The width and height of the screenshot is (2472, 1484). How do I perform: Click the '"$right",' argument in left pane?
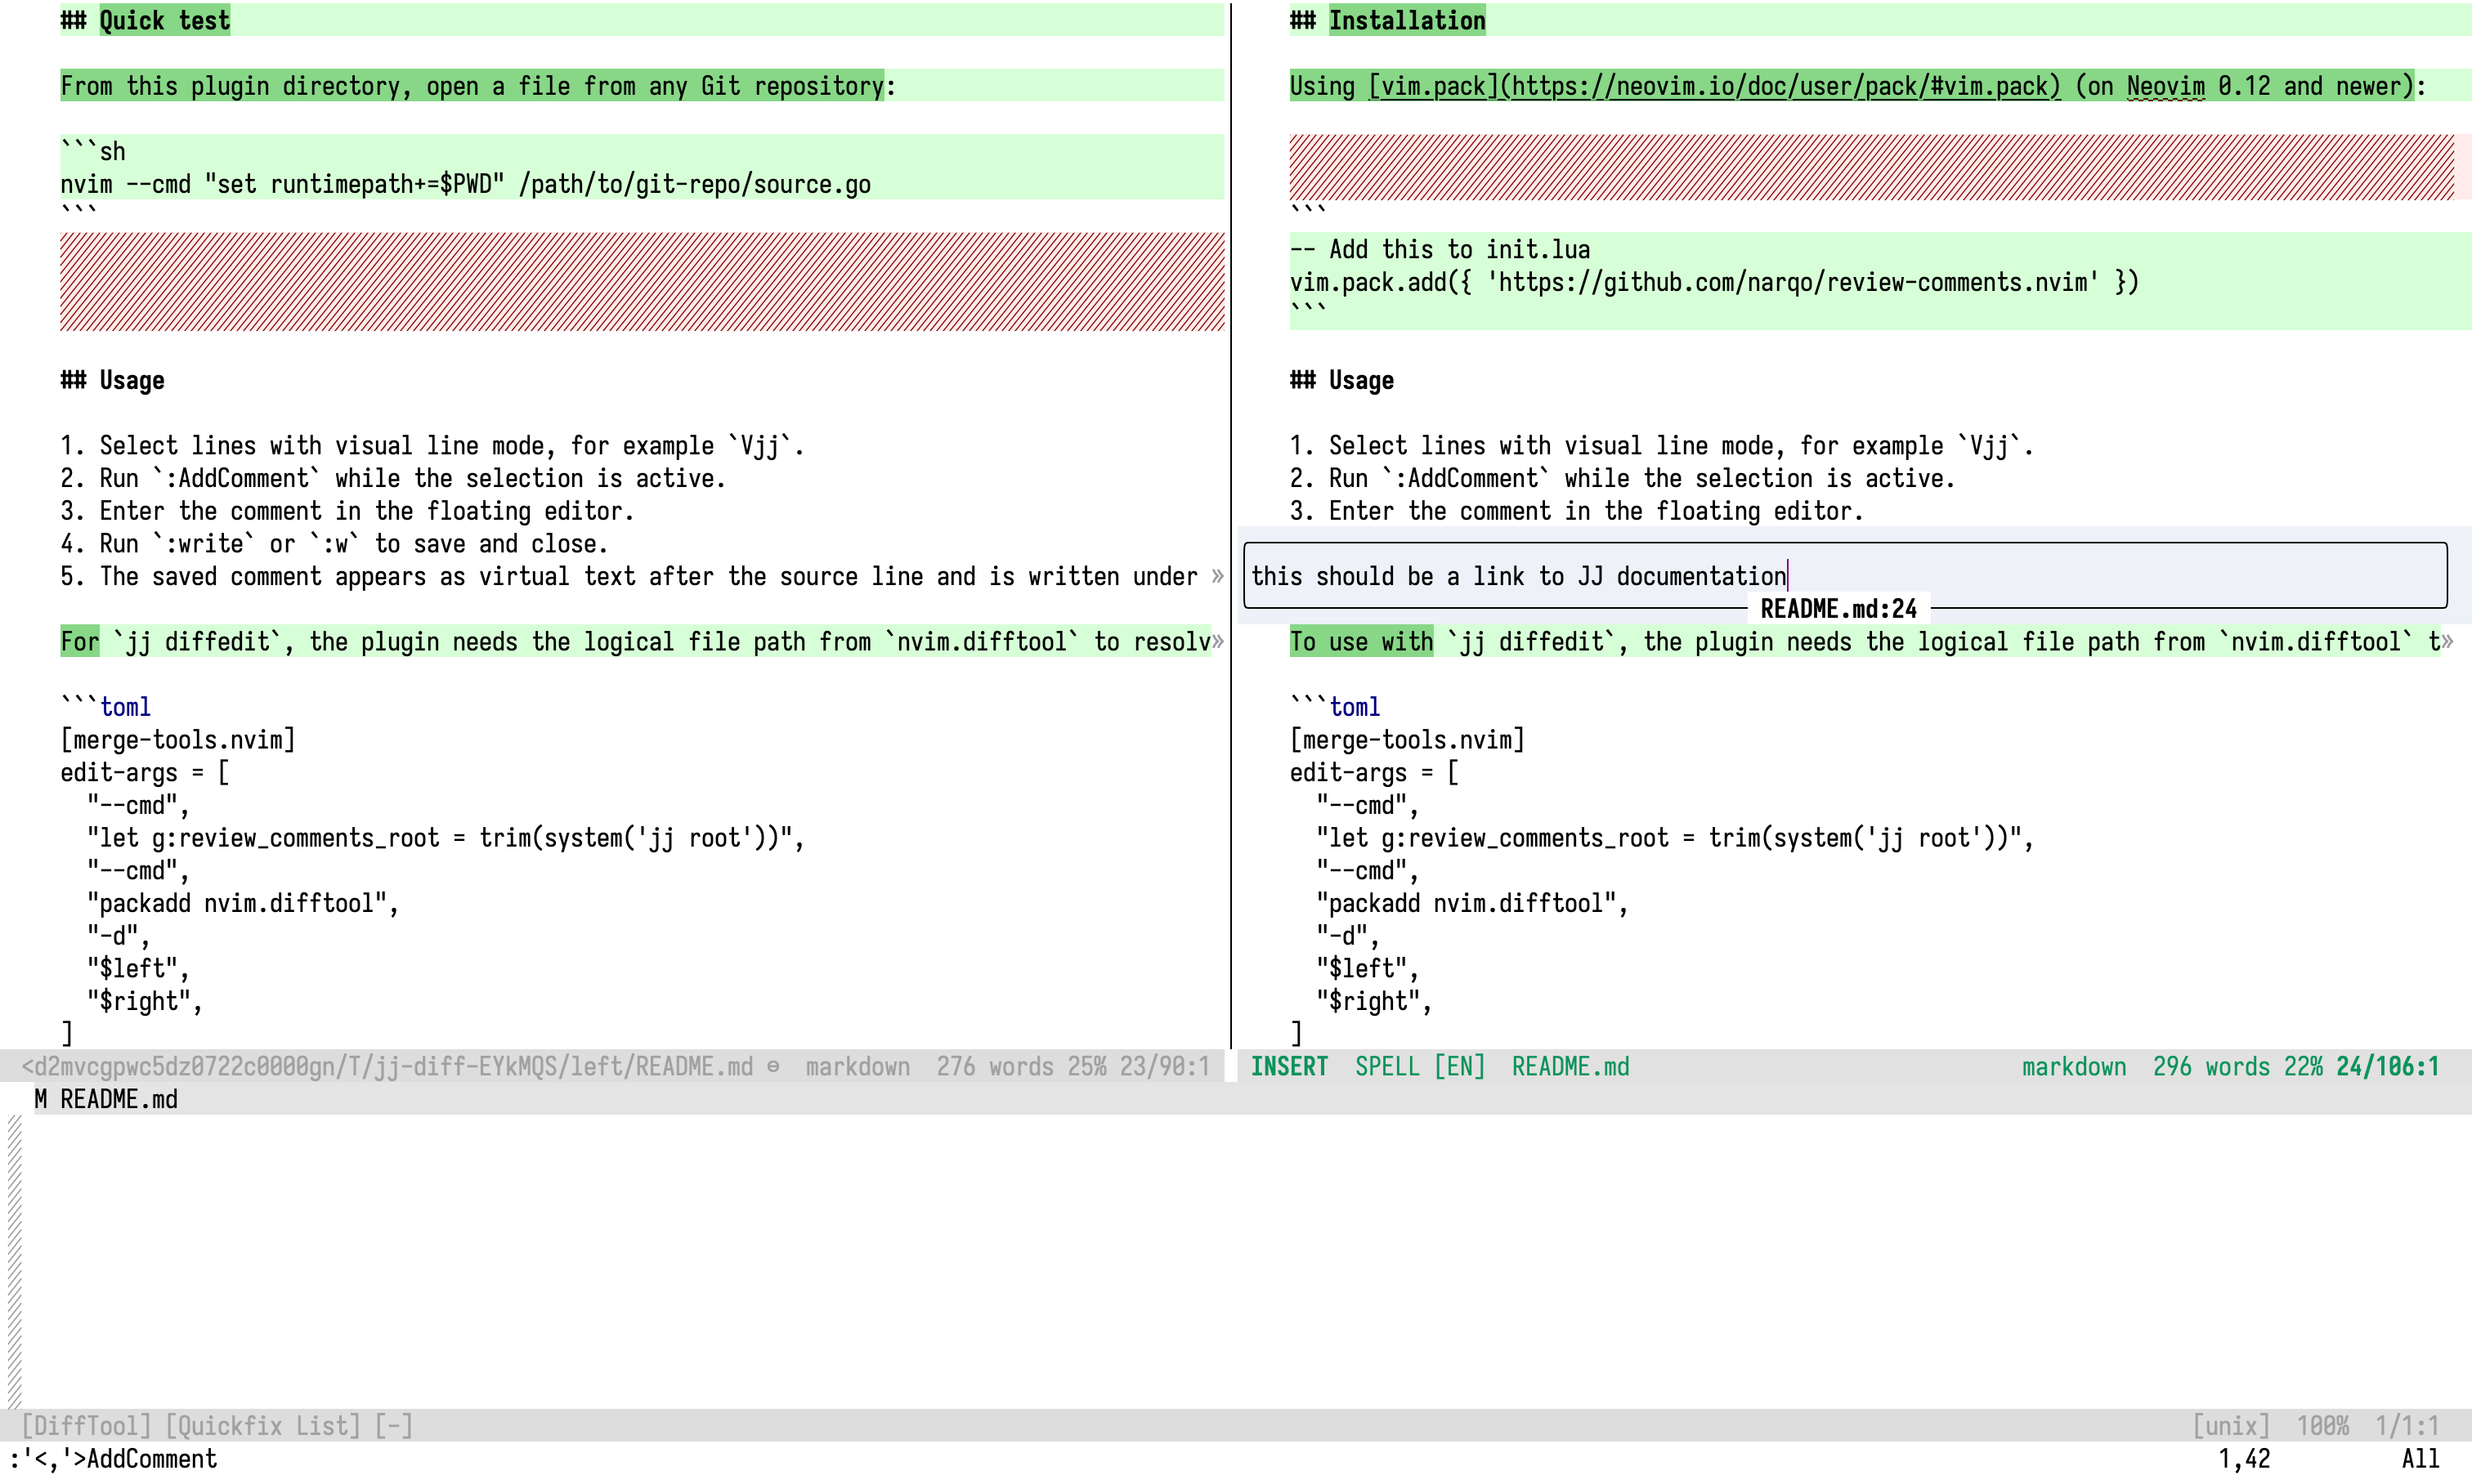click(145, 1001)
